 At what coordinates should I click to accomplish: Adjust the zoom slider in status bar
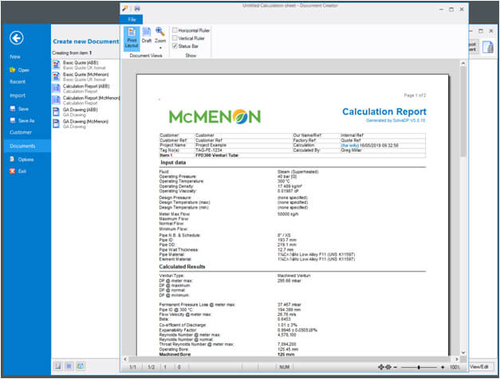pos(419,367)
